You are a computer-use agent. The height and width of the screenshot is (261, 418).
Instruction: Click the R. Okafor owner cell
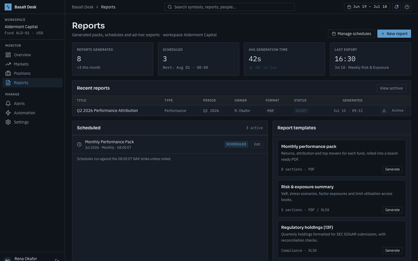(x=242, y=111)
